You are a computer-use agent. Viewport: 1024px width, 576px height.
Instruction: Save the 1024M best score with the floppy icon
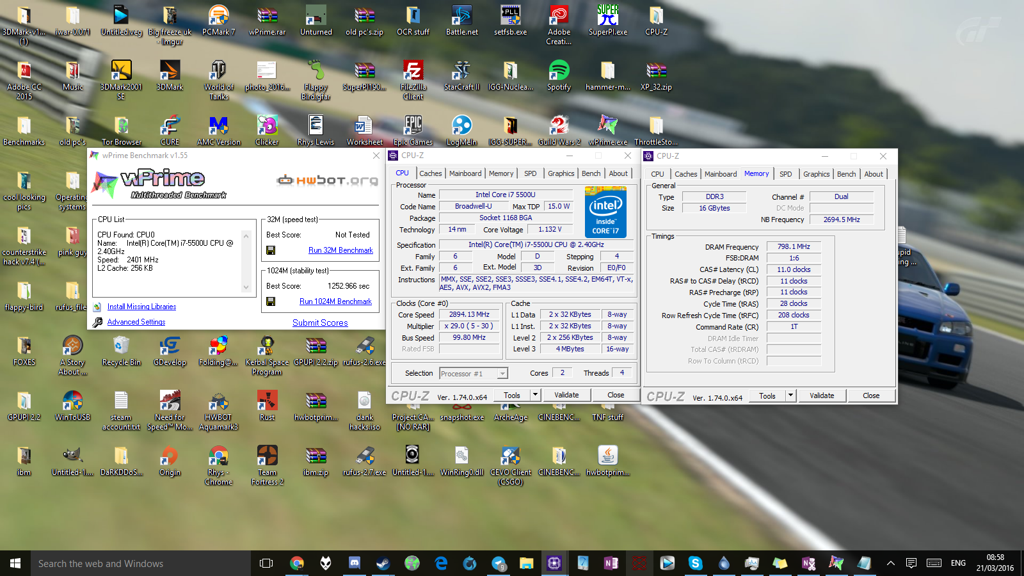tap(271, 301)
